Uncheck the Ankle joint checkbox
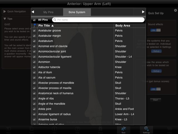The height and width of the screenshot is (134, 178). pos(34,109)
